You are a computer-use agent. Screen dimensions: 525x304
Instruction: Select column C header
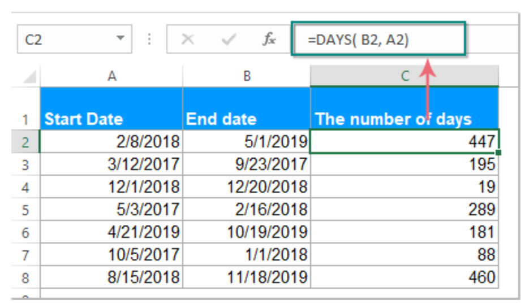[404, 76]
